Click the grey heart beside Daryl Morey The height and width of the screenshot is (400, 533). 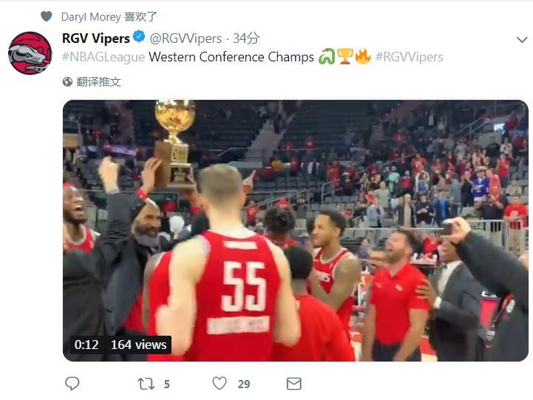[x=47, y=16]
